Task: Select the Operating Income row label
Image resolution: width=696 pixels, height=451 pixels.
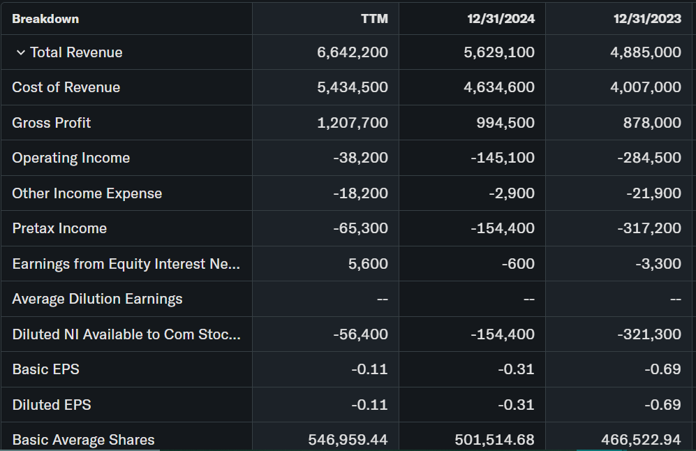Action: click(71, 158)
